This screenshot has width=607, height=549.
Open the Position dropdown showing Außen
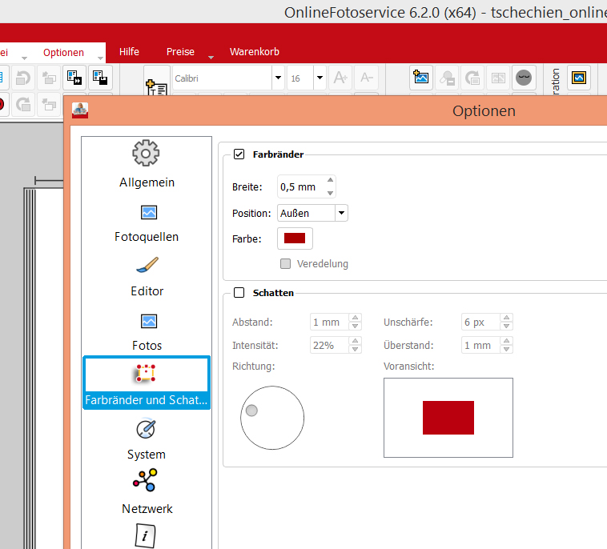coord(341,213)
